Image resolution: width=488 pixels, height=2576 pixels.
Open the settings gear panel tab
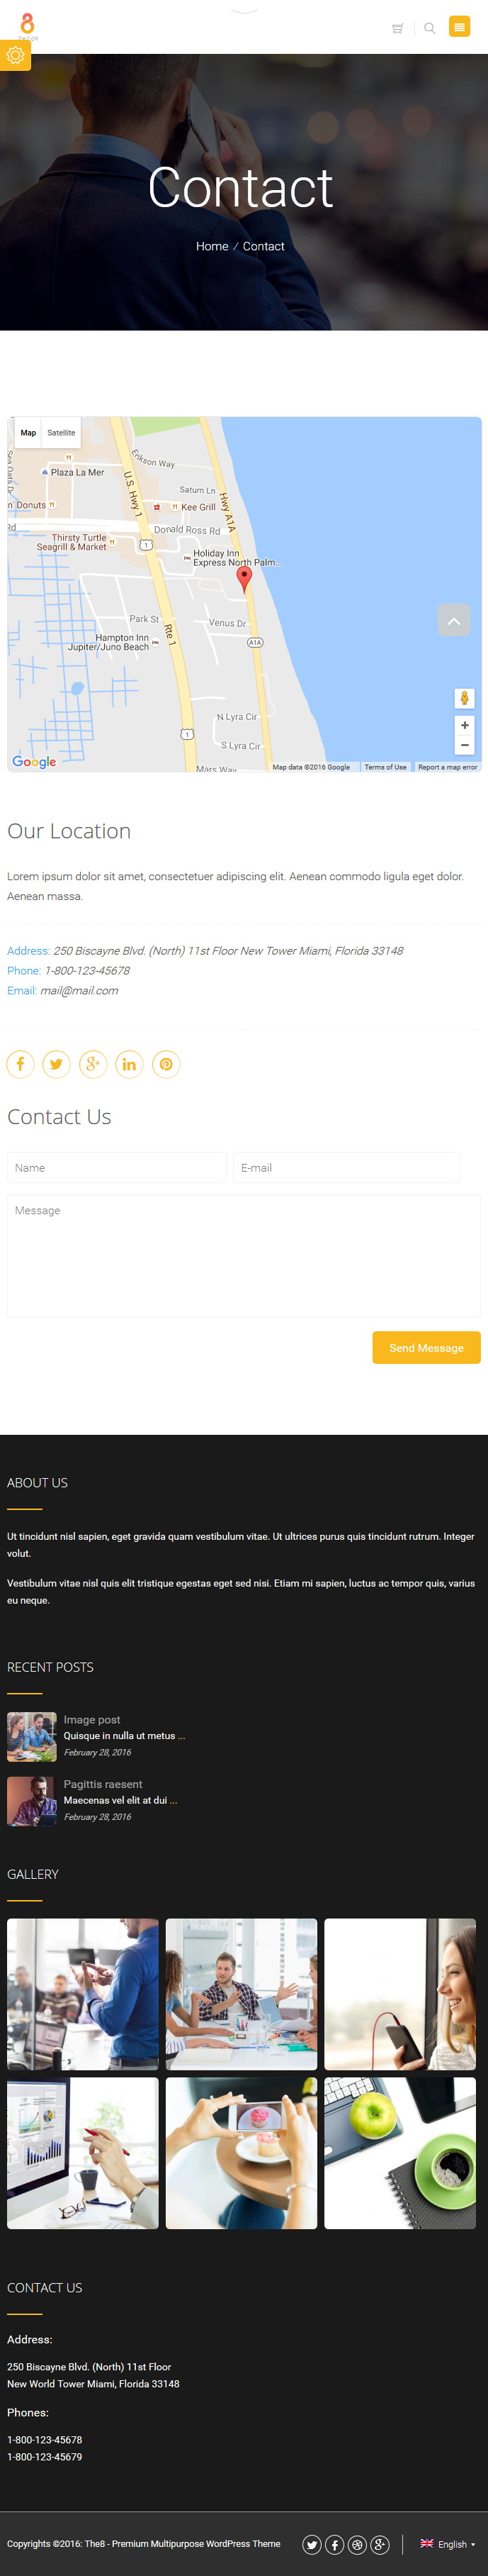[15, 56]
